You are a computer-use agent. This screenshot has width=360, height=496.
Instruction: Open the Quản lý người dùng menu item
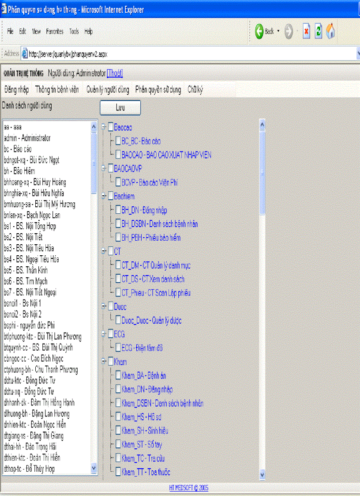tap(108, 90)
